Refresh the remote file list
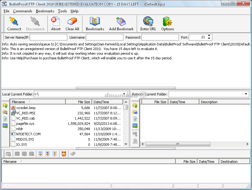Viewport: 252px width, 190px height. click(x=135, y=119)
